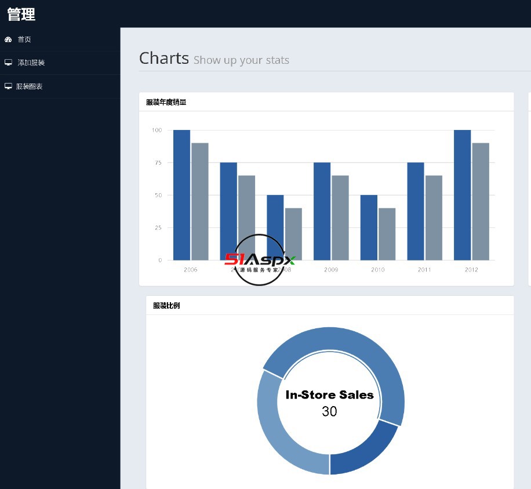The height and width of the screenshot is (489, 531).
Task: Click the dark blue 2006 bar
Action: point(181,195)
